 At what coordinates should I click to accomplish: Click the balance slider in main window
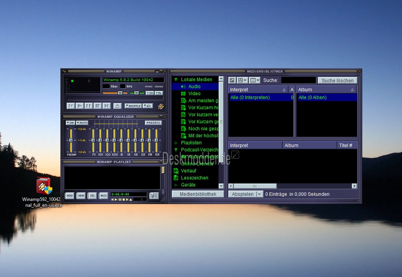(x=137, y=93)
